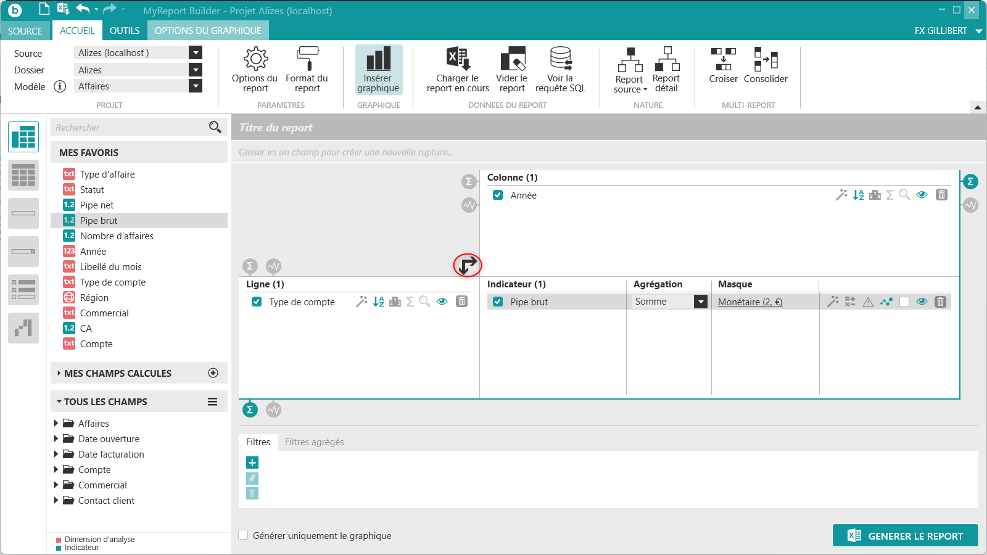Image resolution: width=987 pixels, height=555 pixels.
Task: Click Voir la requête SQL icon
Action: 560,60
